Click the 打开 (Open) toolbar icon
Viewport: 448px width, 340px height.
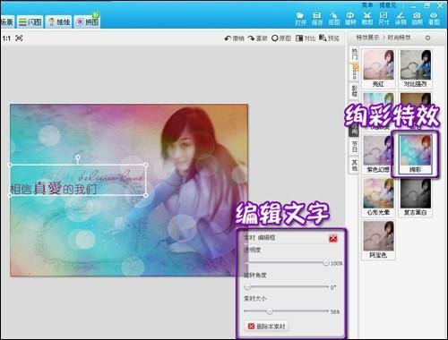pos(300,19)
